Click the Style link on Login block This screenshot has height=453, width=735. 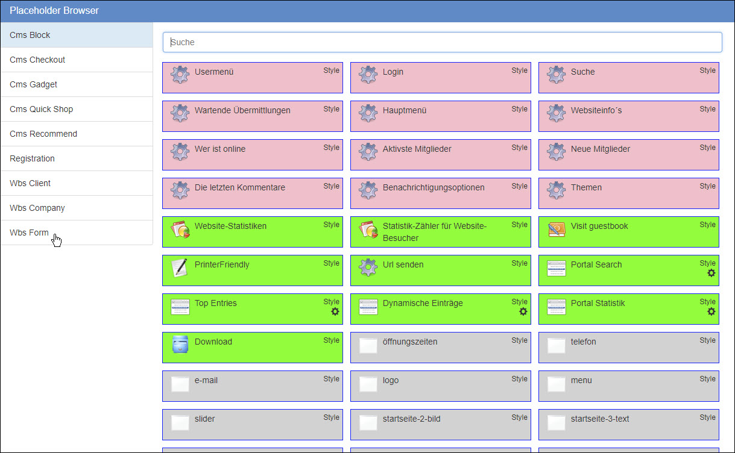520,70
